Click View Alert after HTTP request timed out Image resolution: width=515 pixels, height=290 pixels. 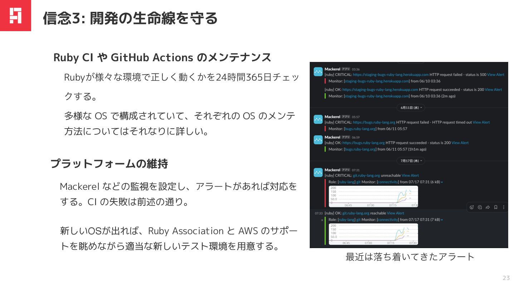(481, 122)
